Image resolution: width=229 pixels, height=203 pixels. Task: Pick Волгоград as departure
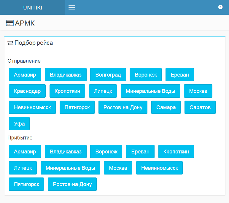coord(108,74)
